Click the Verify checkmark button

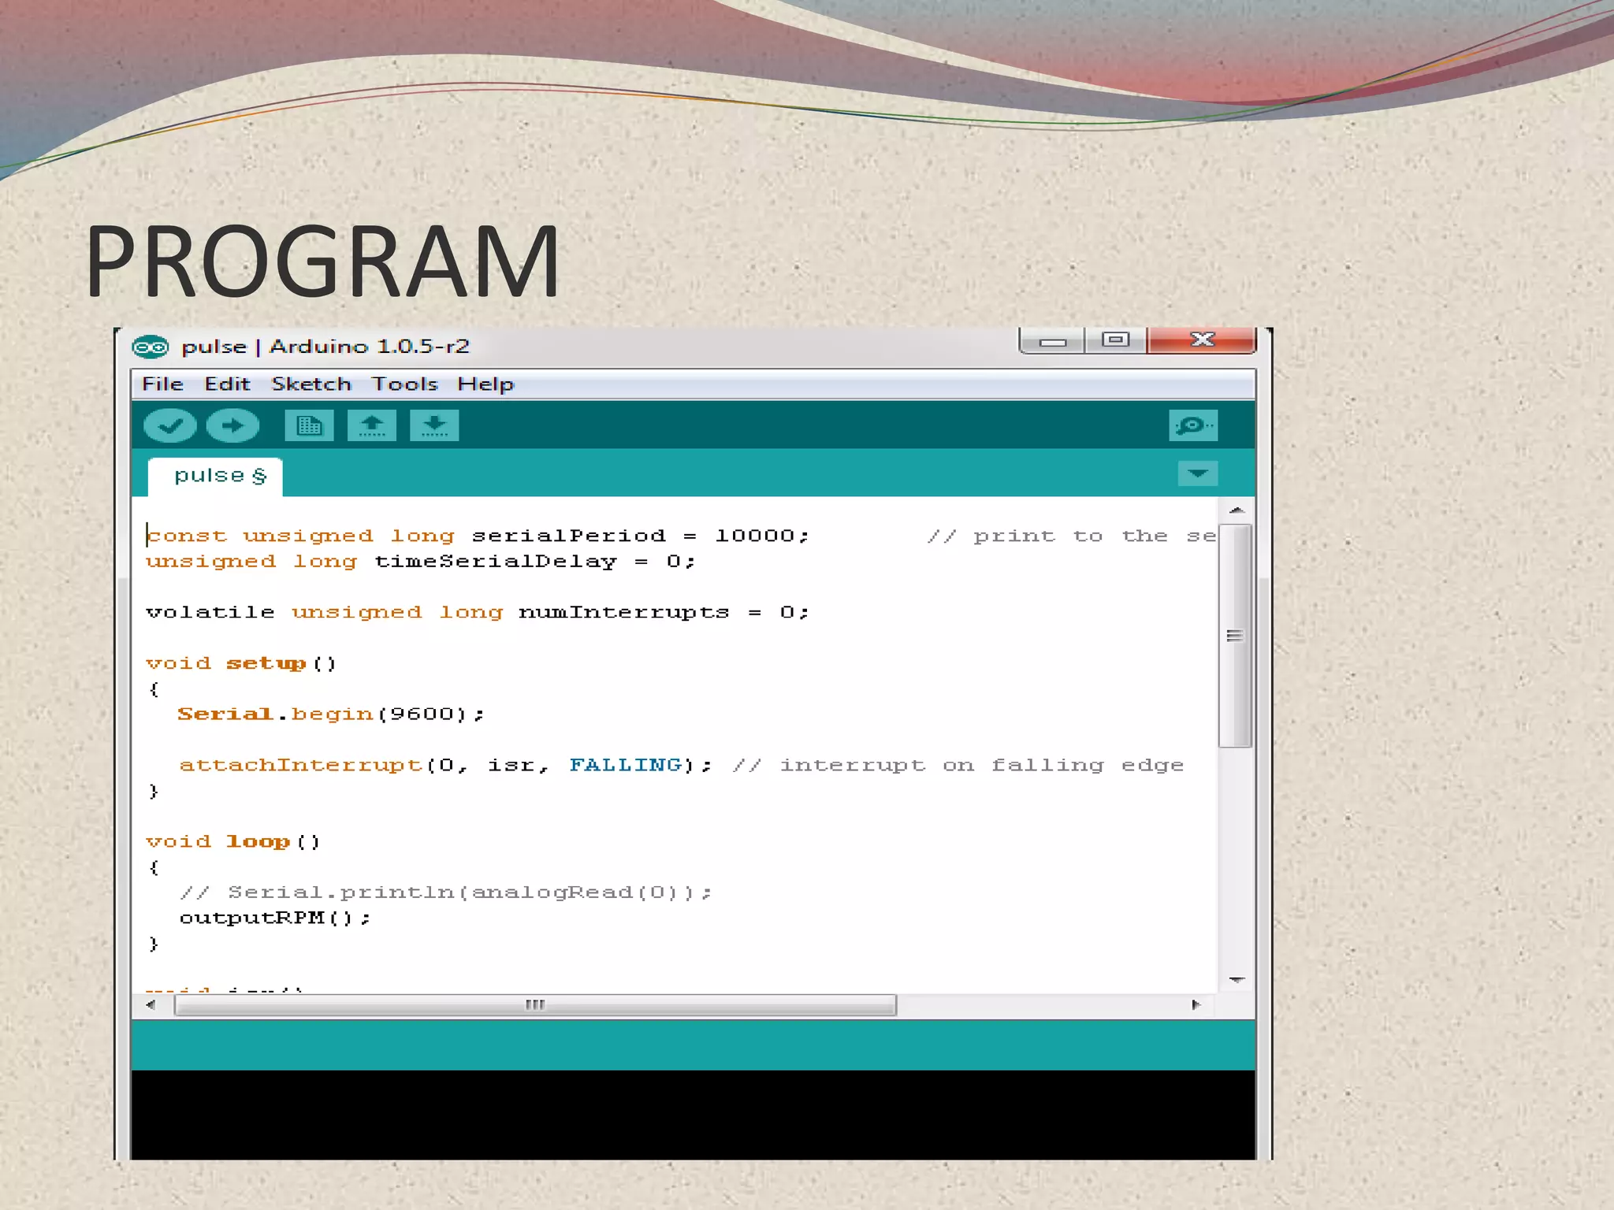click(x=170, y=426)
